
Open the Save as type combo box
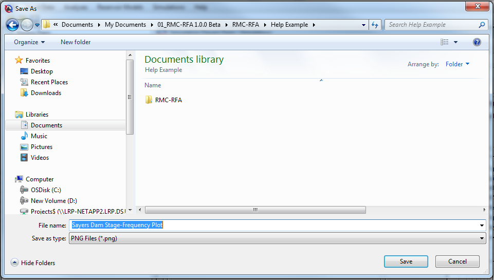point(277,238)
